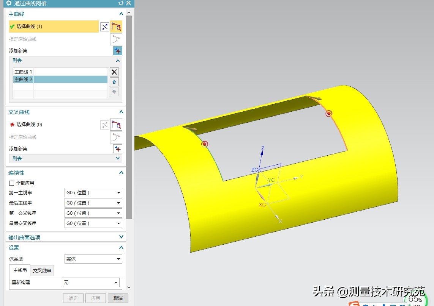
Task: Click the deselect icon next to 主曲线 选择曲线
Action: [x=105, y=27]
